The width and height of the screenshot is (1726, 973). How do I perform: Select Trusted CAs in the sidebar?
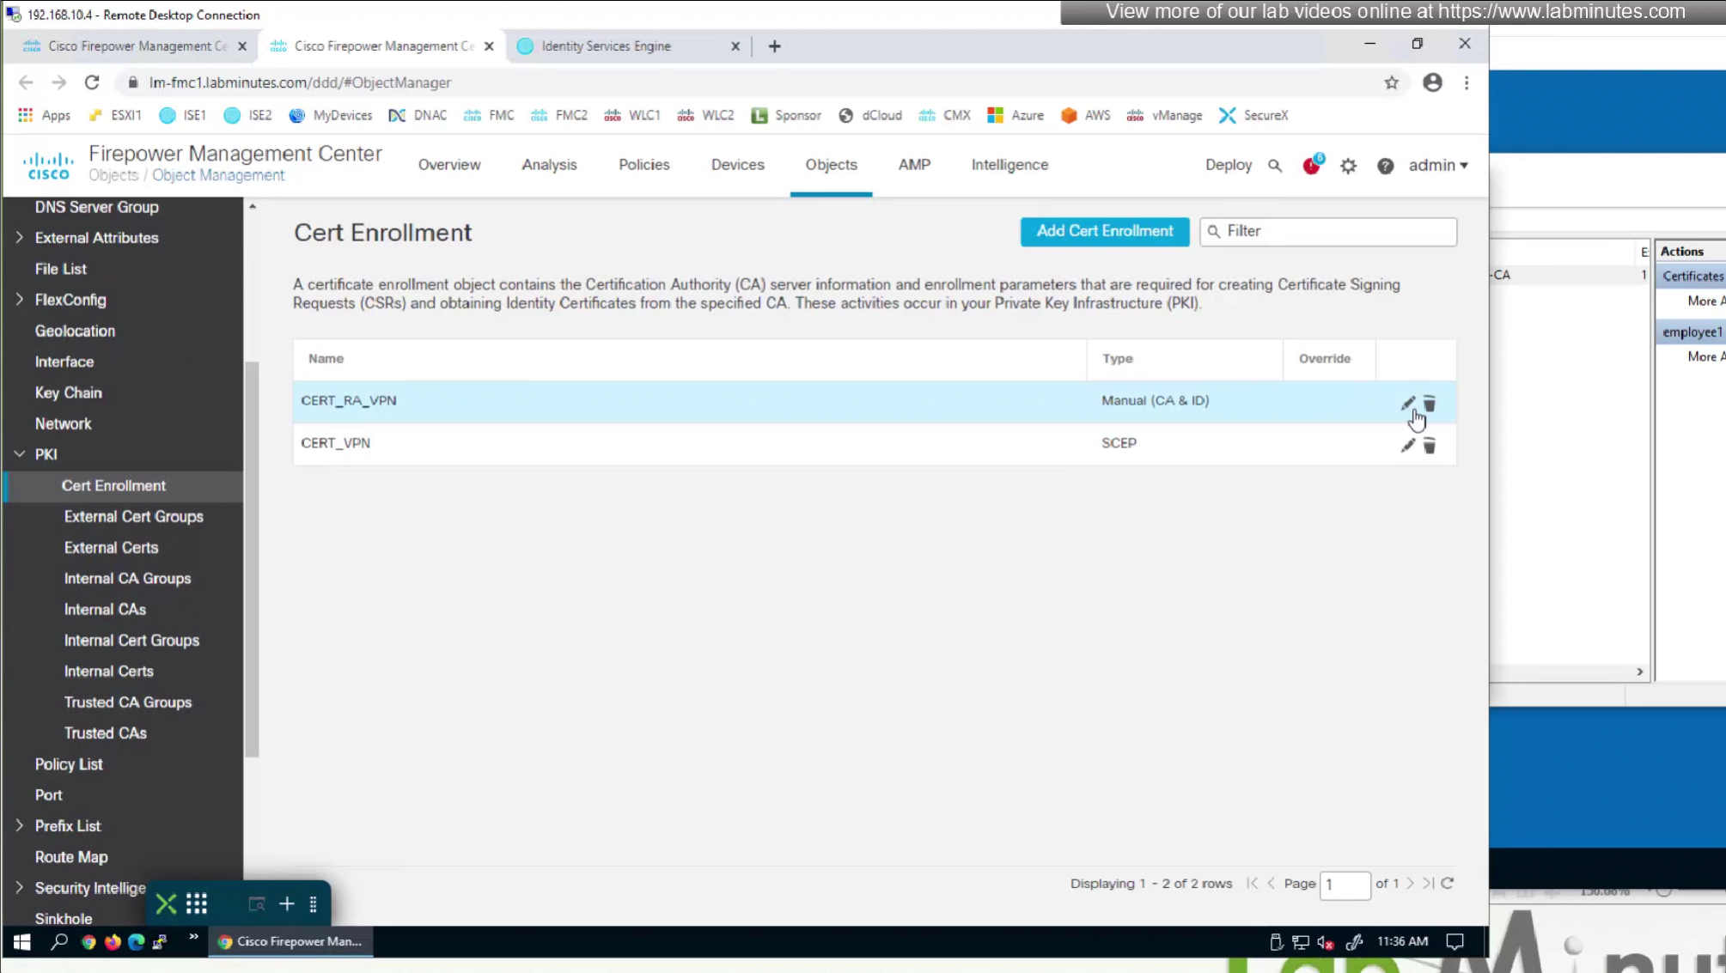(105, 733)
